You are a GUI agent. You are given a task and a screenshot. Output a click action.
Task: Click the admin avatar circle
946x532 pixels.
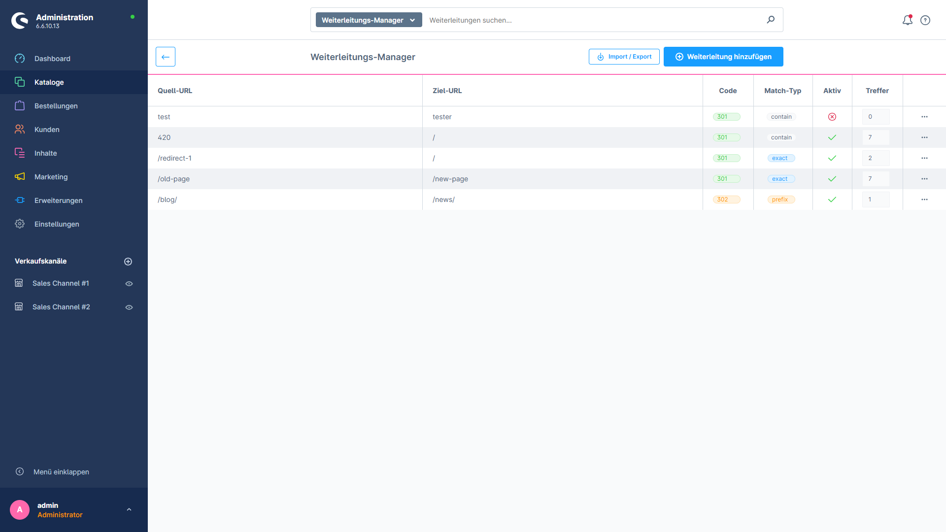pyautogui.click(x=20, y=510)
